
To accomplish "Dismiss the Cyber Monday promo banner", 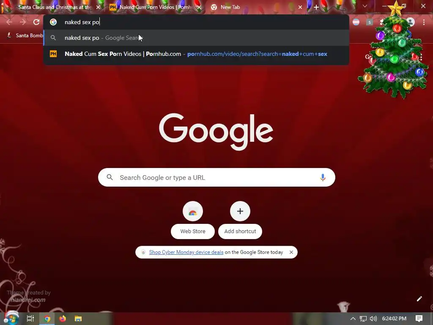I will click(291, 252).
